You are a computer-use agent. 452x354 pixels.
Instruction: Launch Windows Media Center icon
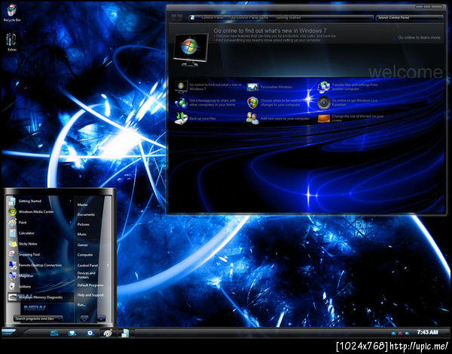pyautogui.click(x=12, y=211)
